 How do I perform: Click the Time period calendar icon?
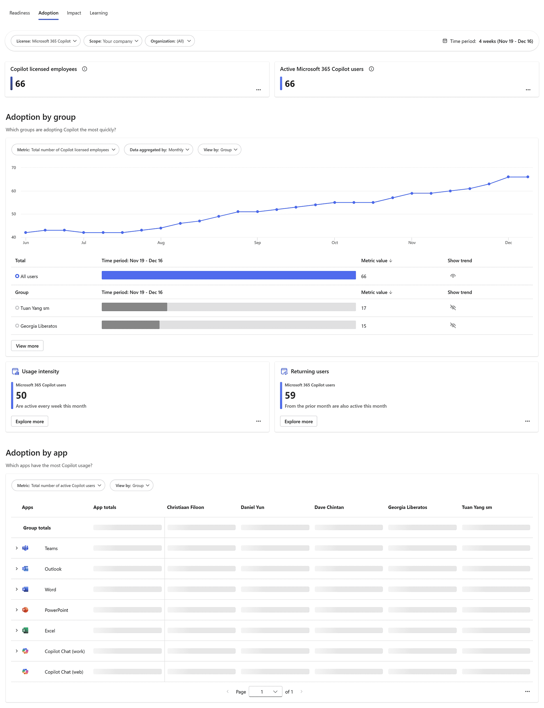pos(445,41)
